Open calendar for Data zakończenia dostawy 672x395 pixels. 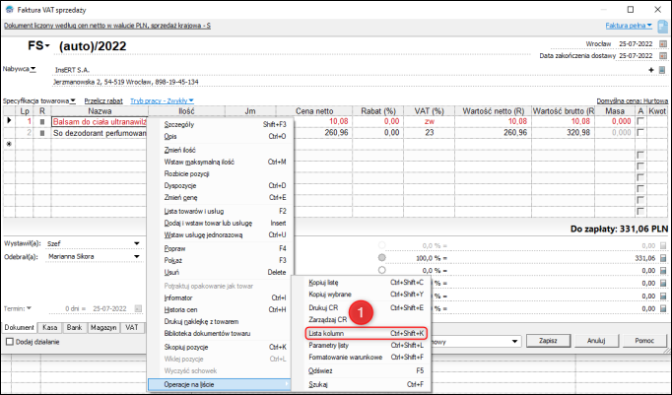(x=663, y=56)
